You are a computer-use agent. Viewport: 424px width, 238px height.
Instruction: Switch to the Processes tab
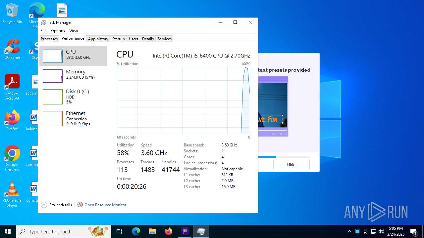coord(49,39)
